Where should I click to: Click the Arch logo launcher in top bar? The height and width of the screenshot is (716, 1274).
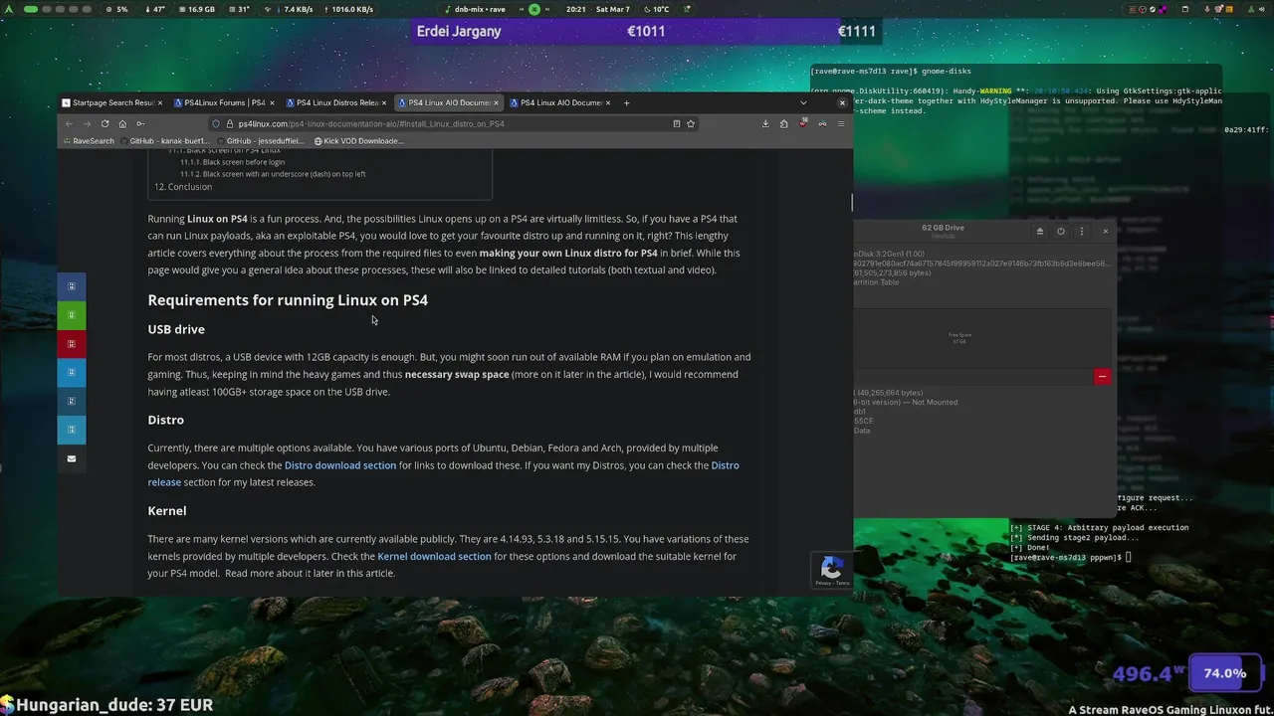(x=11, y=9)
